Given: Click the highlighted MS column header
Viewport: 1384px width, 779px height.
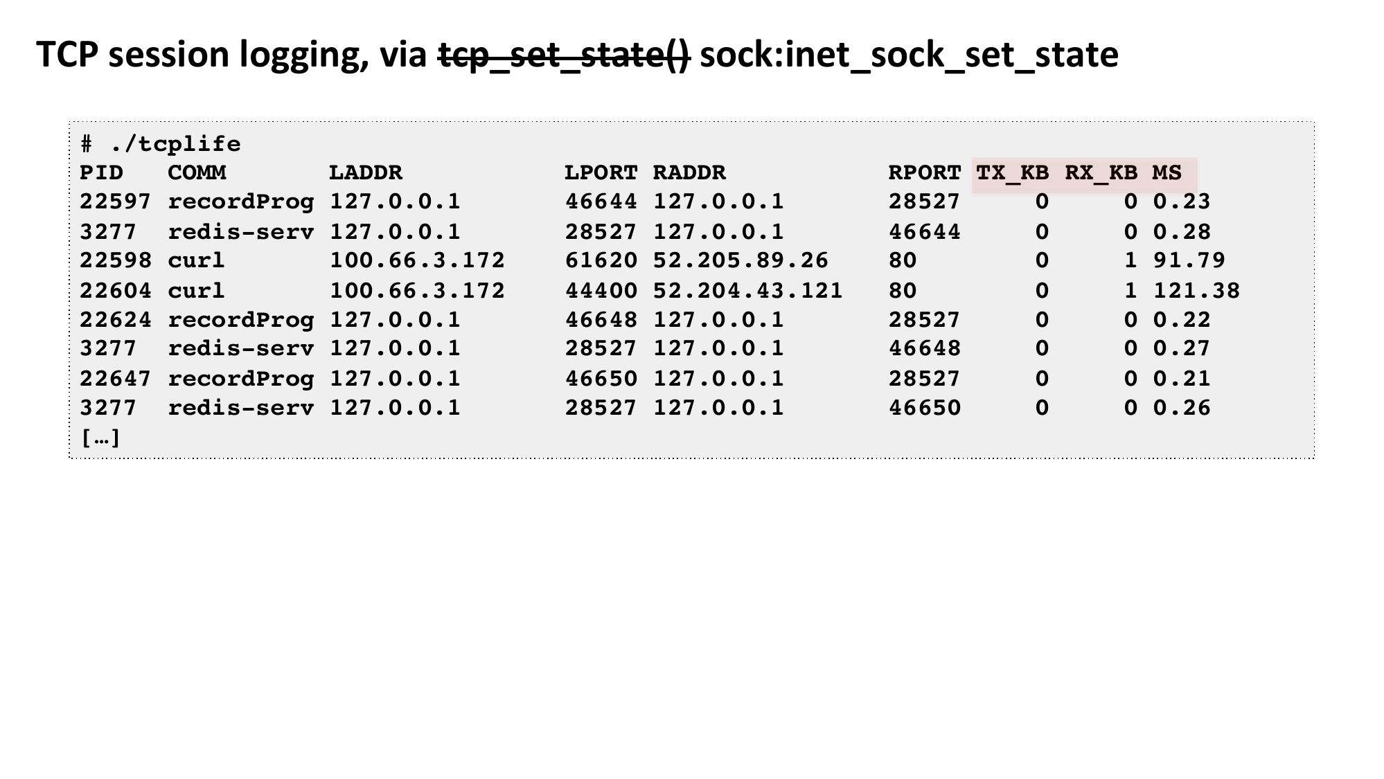Looking at the screenshot, I should click(1166, 172).
